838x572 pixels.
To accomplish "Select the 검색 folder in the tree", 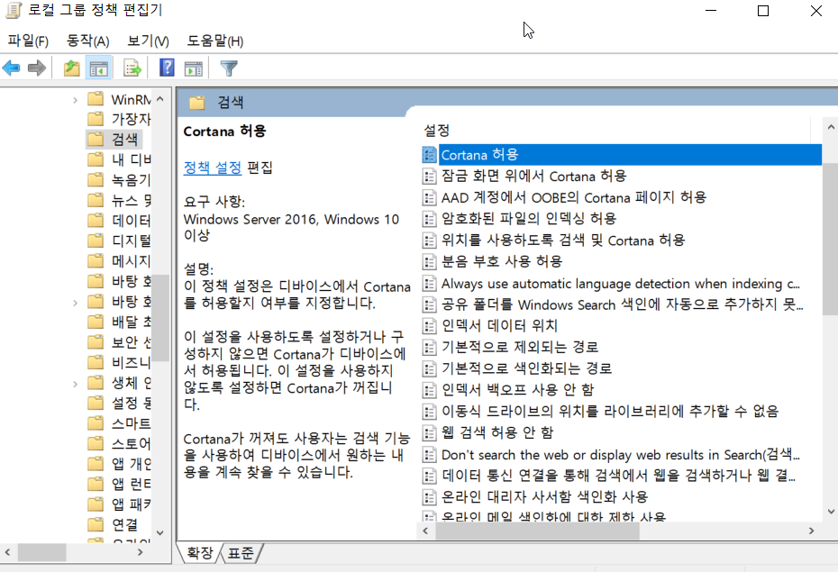I will [124, 140].
